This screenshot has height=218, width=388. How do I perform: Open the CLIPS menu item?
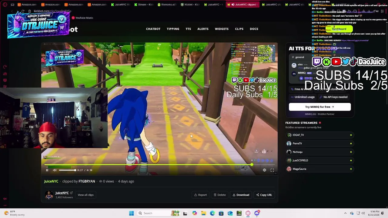pyautogui.click(x=239, y=29)
